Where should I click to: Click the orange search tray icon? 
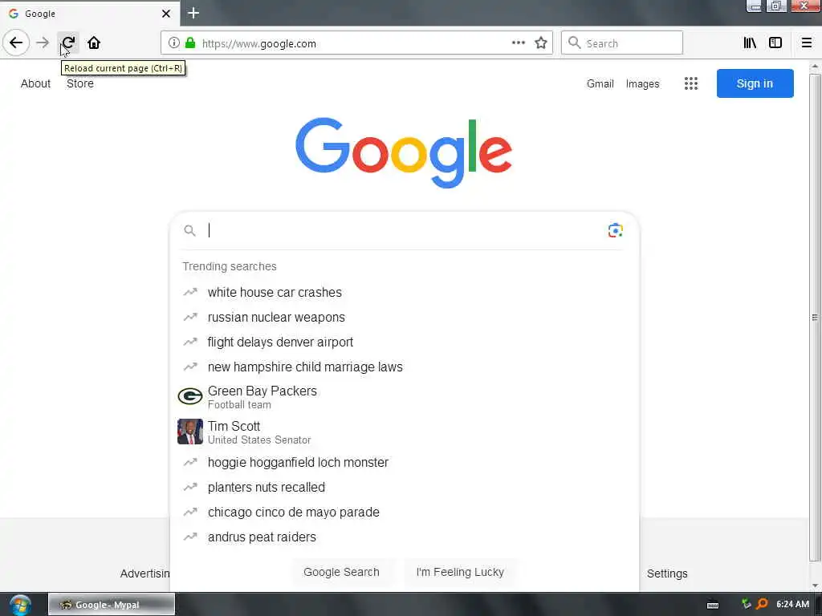click(763, 605)
